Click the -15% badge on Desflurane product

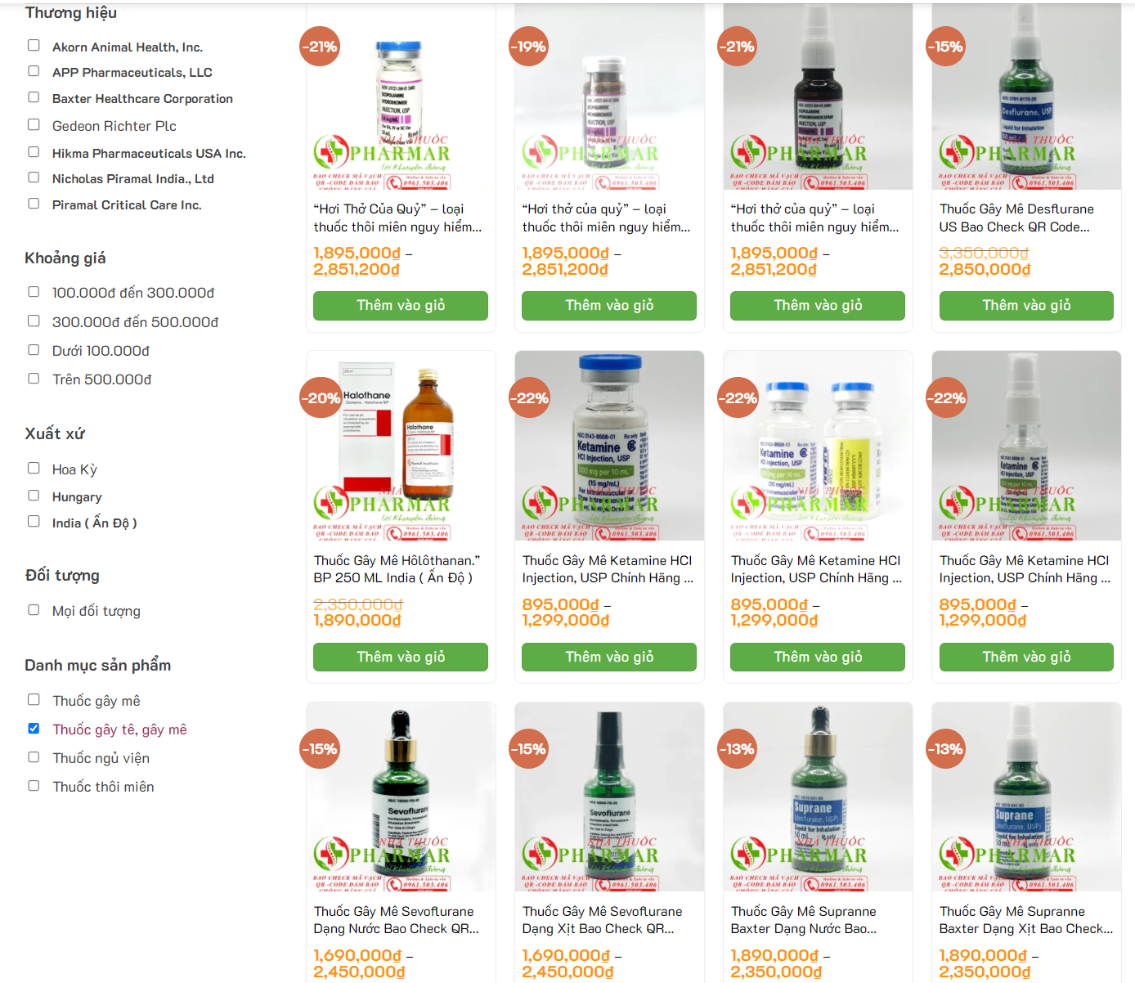(x=945, y=47)
